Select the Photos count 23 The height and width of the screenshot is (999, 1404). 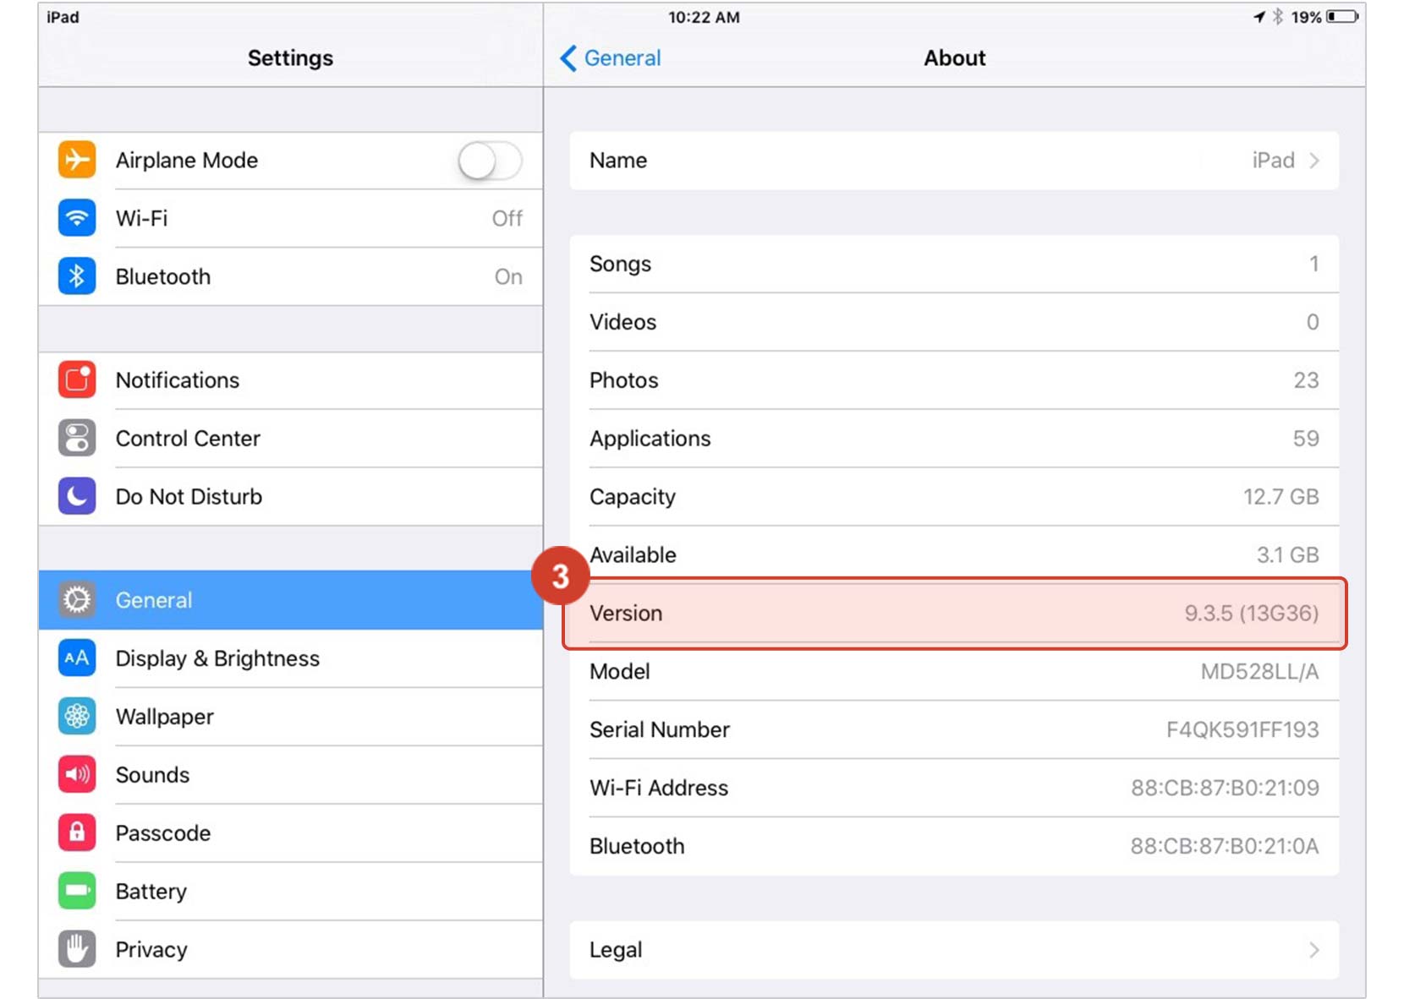pyautogui.click(x=1306, y=380)
